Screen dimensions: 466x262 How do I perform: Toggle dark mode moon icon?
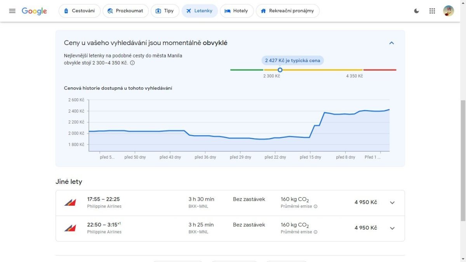point(417,11)
